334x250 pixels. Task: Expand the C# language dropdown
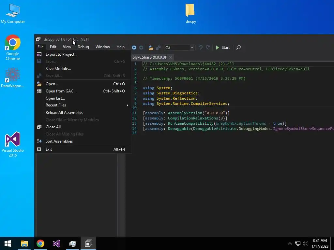(192, 48)
